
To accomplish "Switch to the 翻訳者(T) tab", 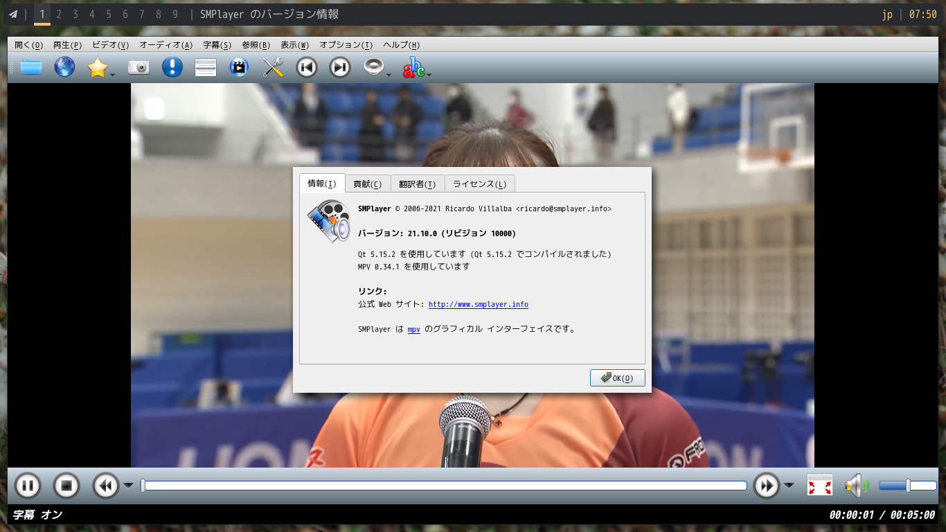I will click(417, 184).
